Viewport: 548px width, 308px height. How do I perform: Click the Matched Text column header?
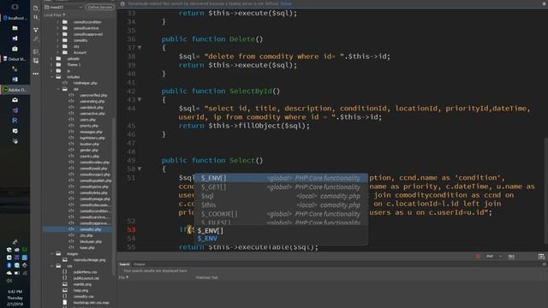pyautogui.click(x=206, y=277)
